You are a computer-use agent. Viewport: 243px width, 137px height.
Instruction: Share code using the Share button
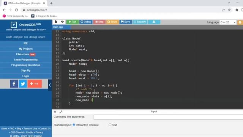coord(112,22)
